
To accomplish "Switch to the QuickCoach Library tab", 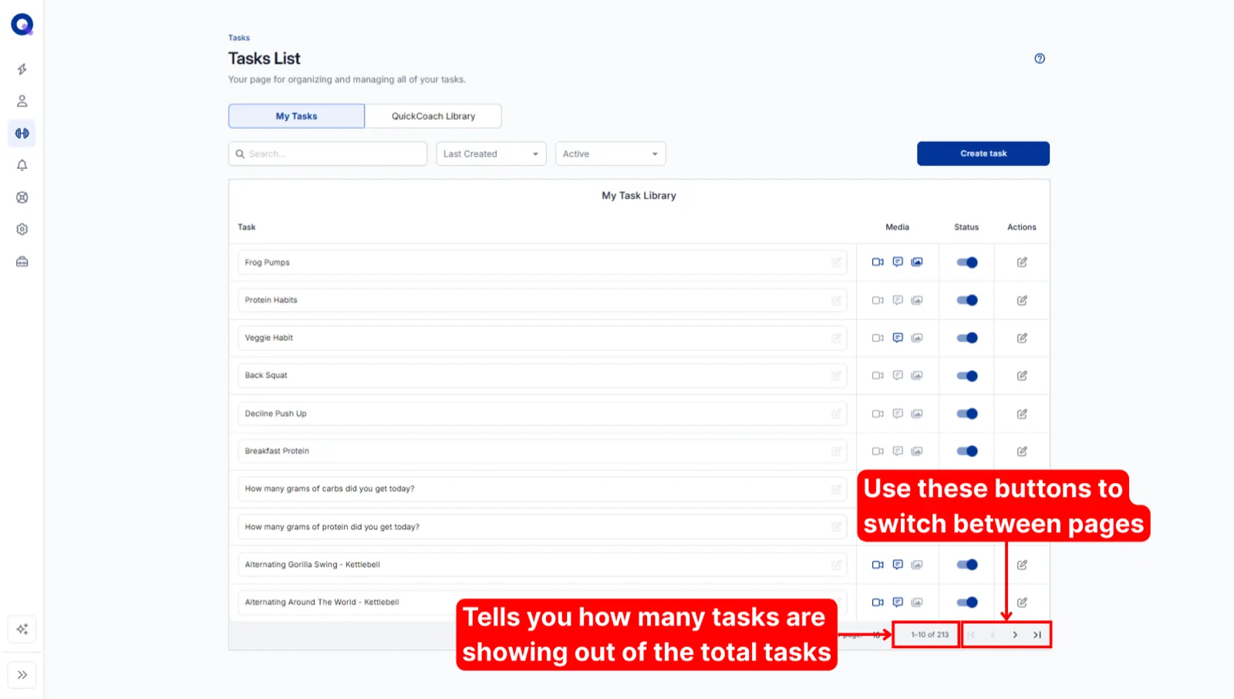I will click(433, 117).
